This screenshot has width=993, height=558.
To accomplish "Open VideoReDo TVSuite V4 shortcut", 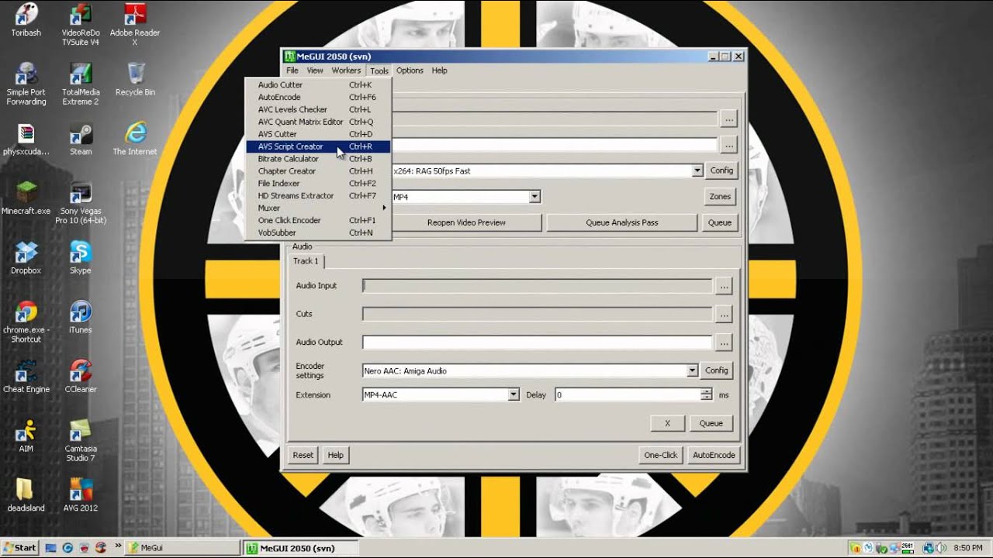I will [81, 24].
